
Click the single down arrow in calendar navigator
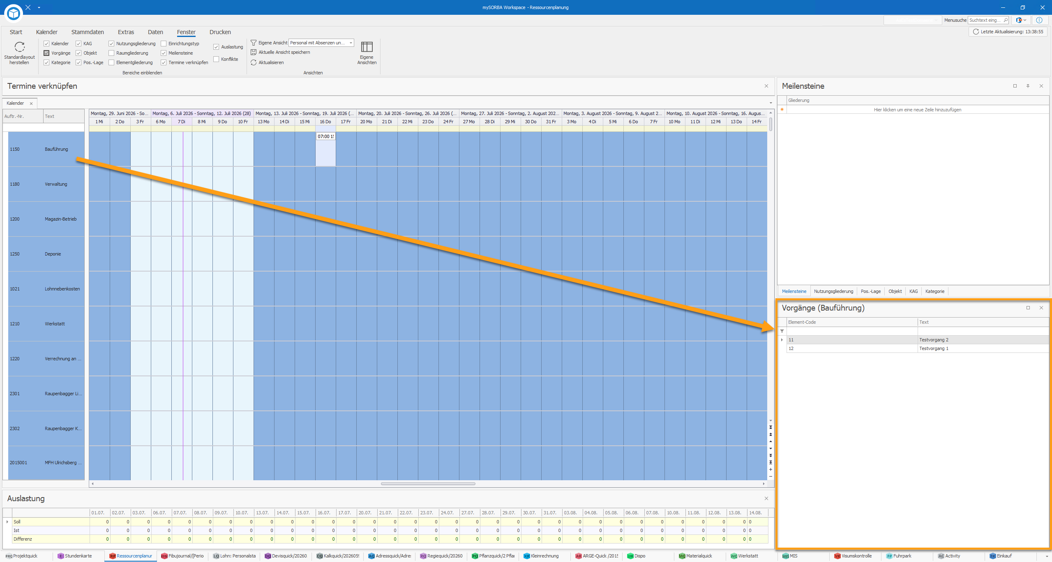point(771,448)
